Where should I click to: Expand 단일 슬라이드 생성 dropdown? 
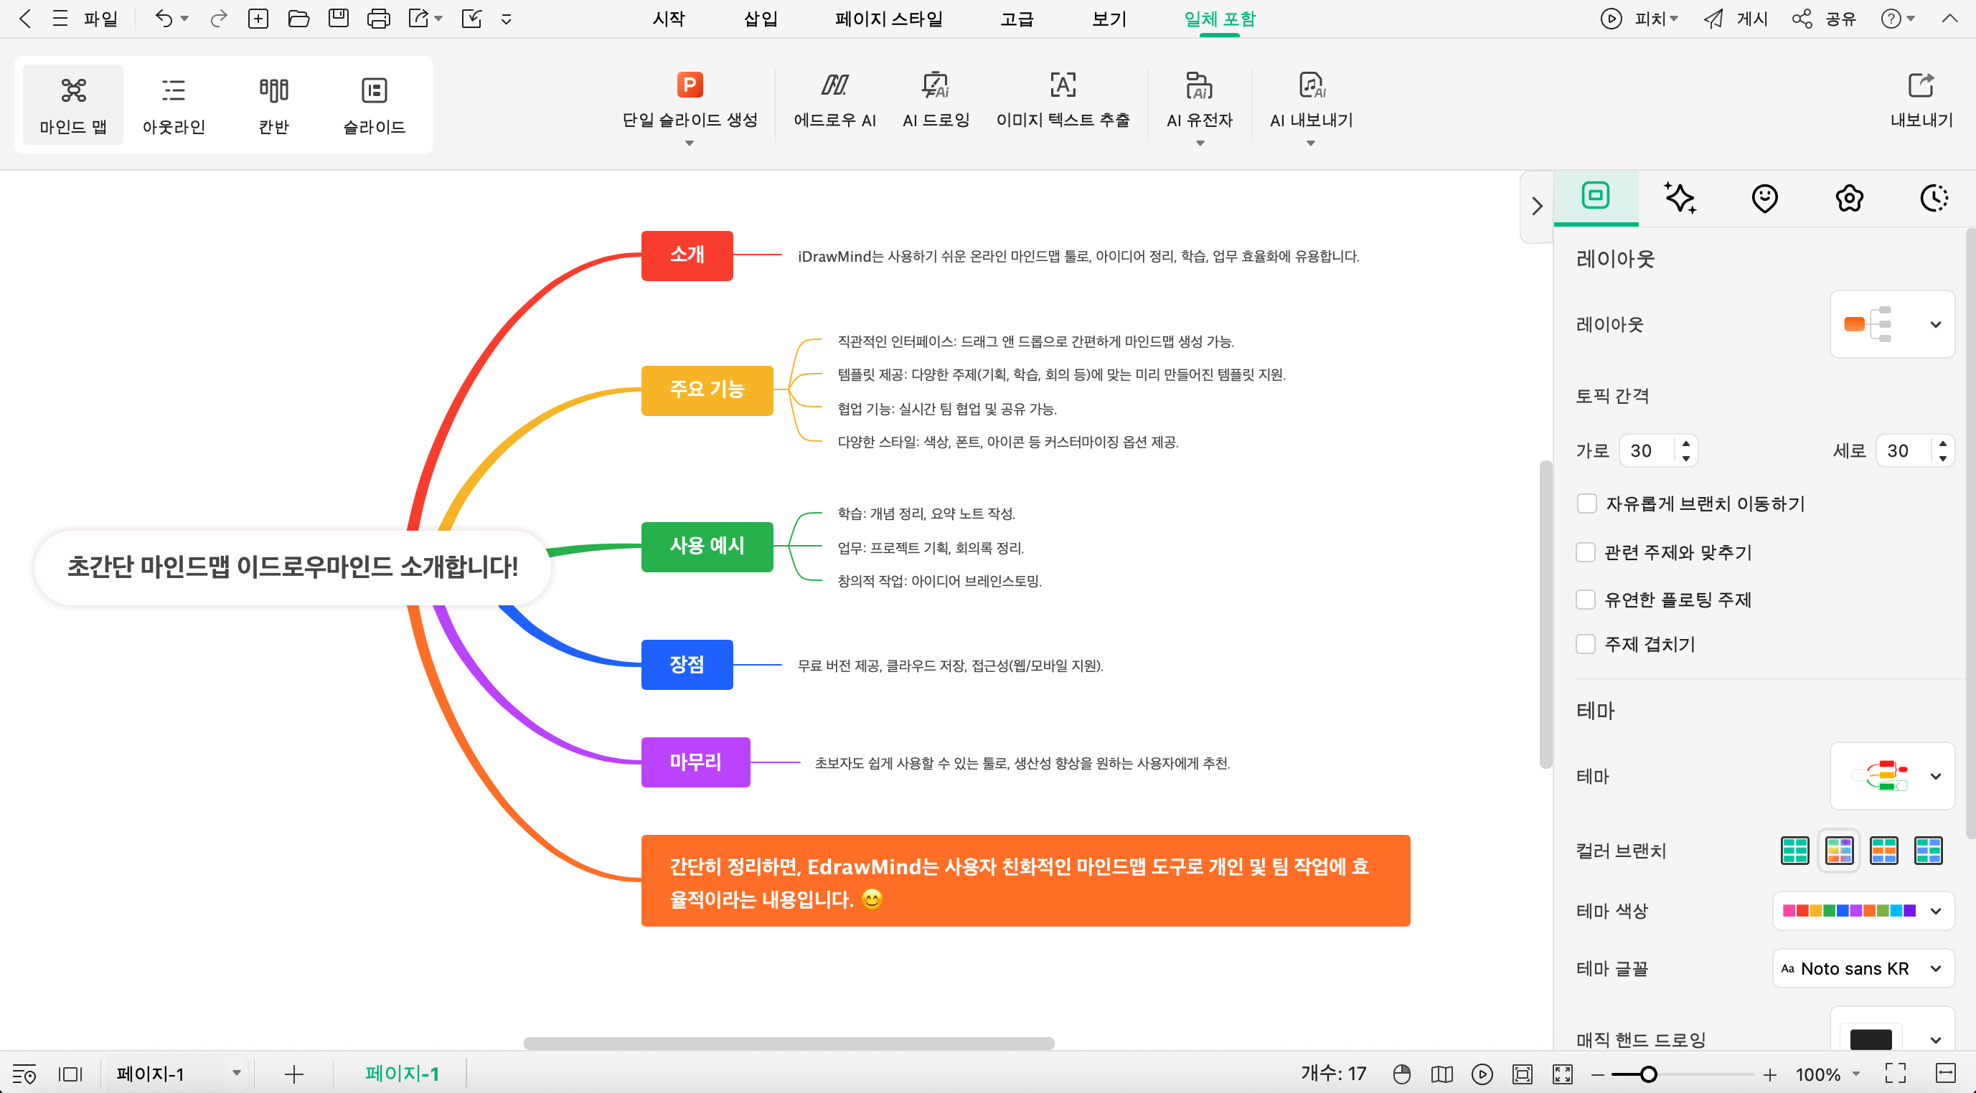(x=689, y=143)
